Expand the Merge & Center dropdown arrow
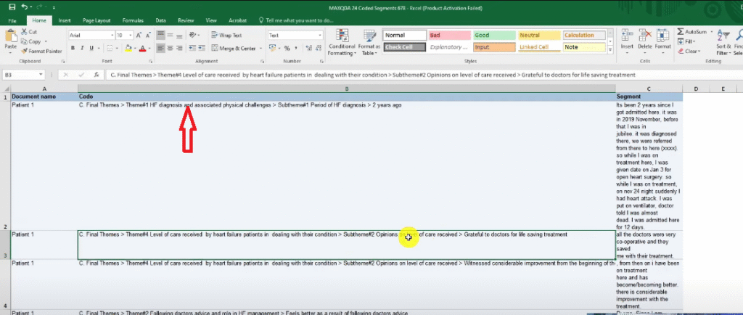This screenshot has height=315, width=743. [260, 48]
